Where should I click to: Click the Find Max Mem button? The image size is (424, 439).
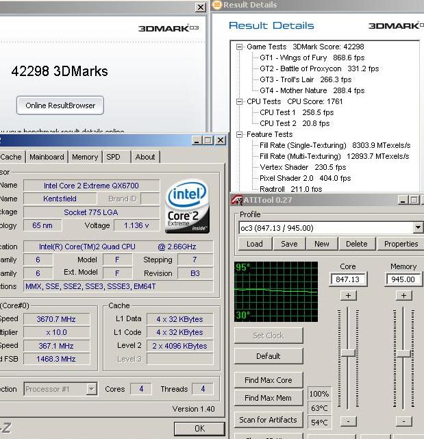point(269,398)
